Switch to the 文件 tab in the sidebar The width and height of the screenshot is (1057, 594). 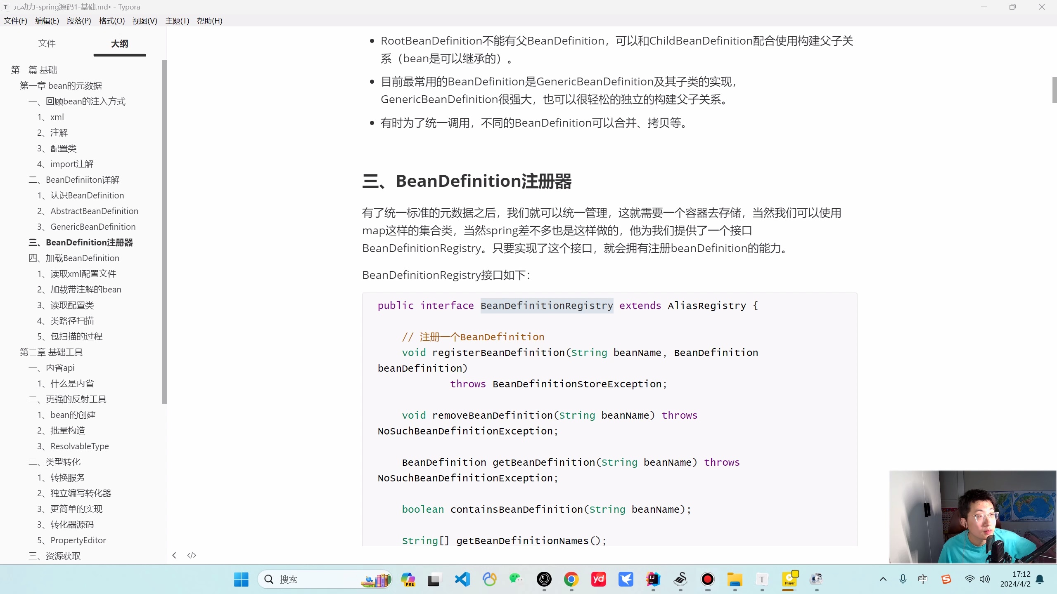(47, 43)
